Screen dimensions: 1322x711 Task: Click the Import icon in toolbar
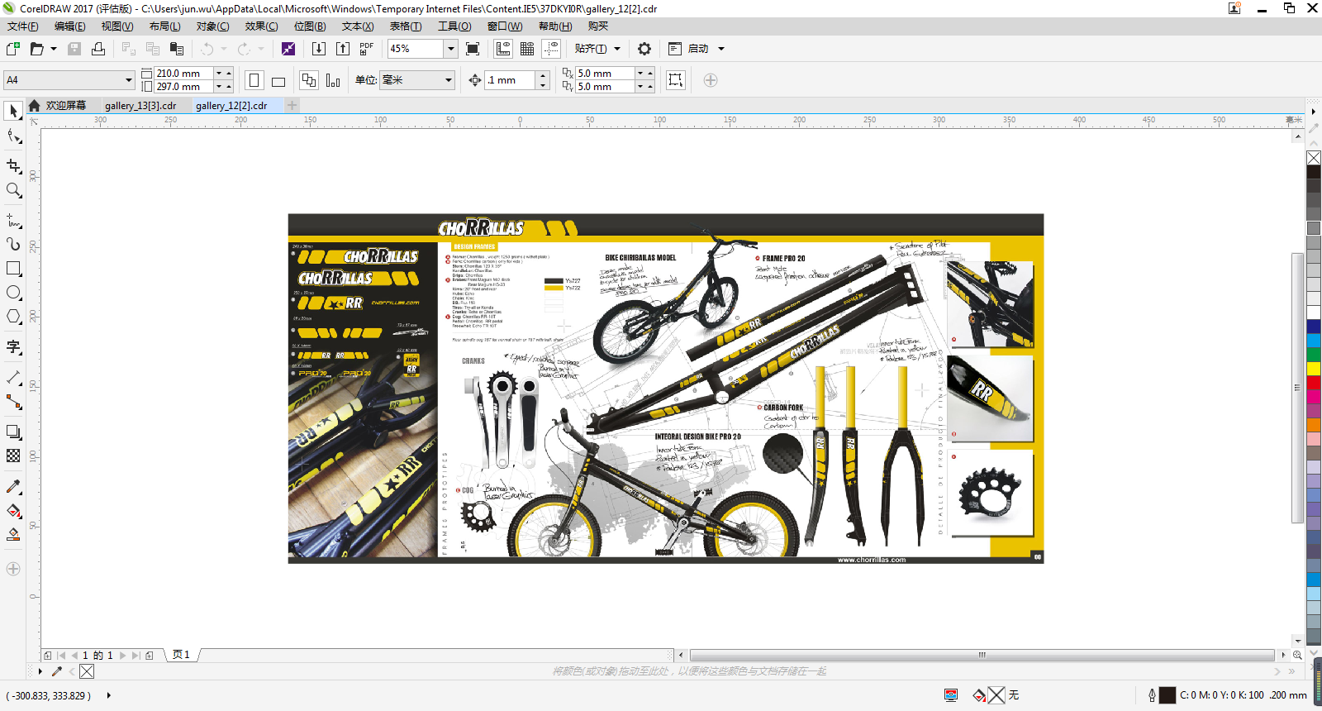(319, 49)
